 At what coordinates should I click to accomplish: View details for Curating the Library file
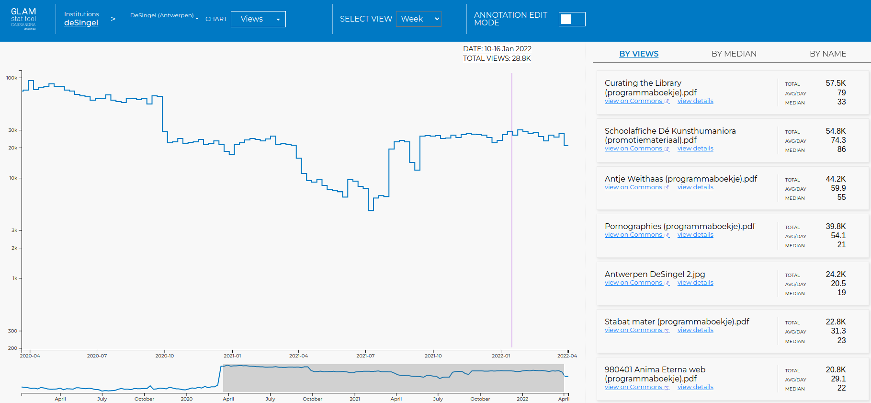[695, 101]
